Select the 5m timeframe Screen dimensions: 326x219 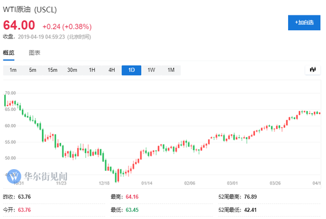(33, 70)
